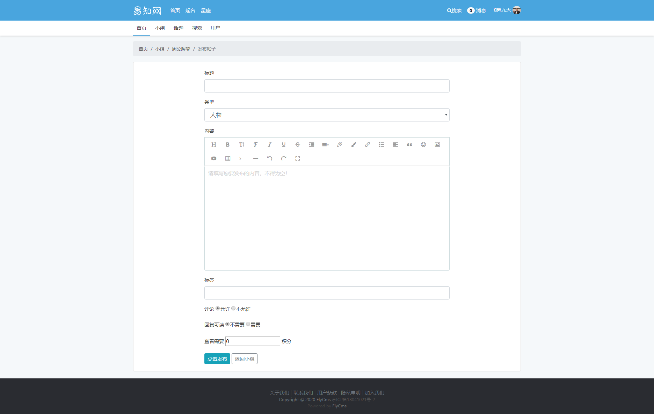Click the undo arrow in the editor

click(269, 158)
